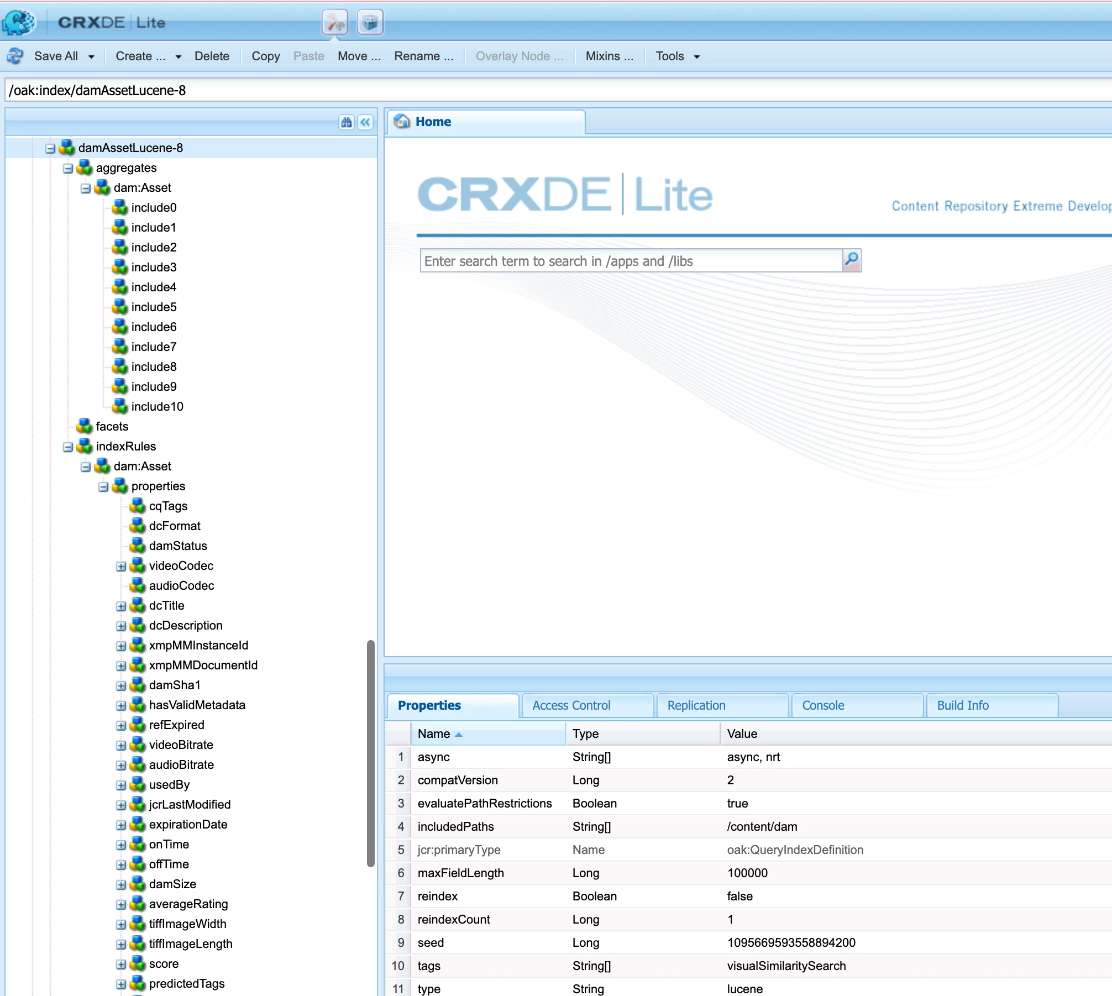Open the Save All dropdown arrow
This screenshot has width=1112, height=996.
click(x=91, y=56)
